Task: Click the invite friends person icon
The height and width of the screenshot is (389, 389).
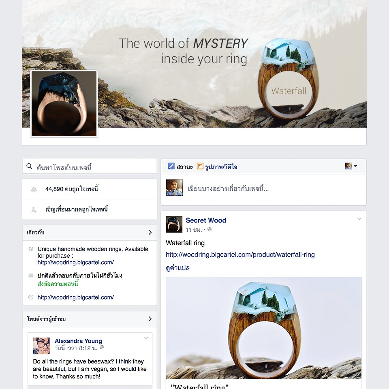Action: pyautogui.click(x=34, y=209)
